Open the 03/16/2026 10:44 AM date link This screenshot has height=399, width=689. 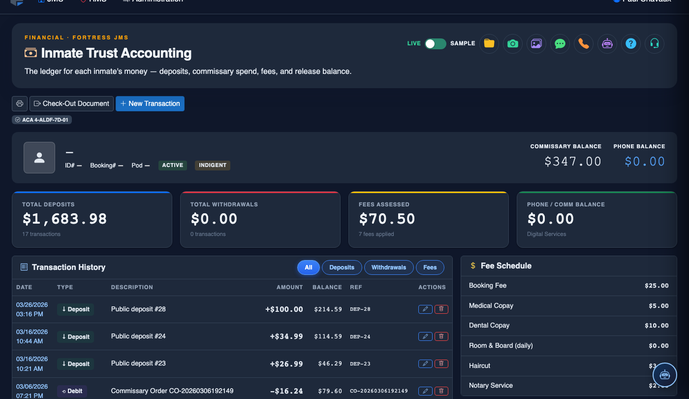click(x=32, y=336)
